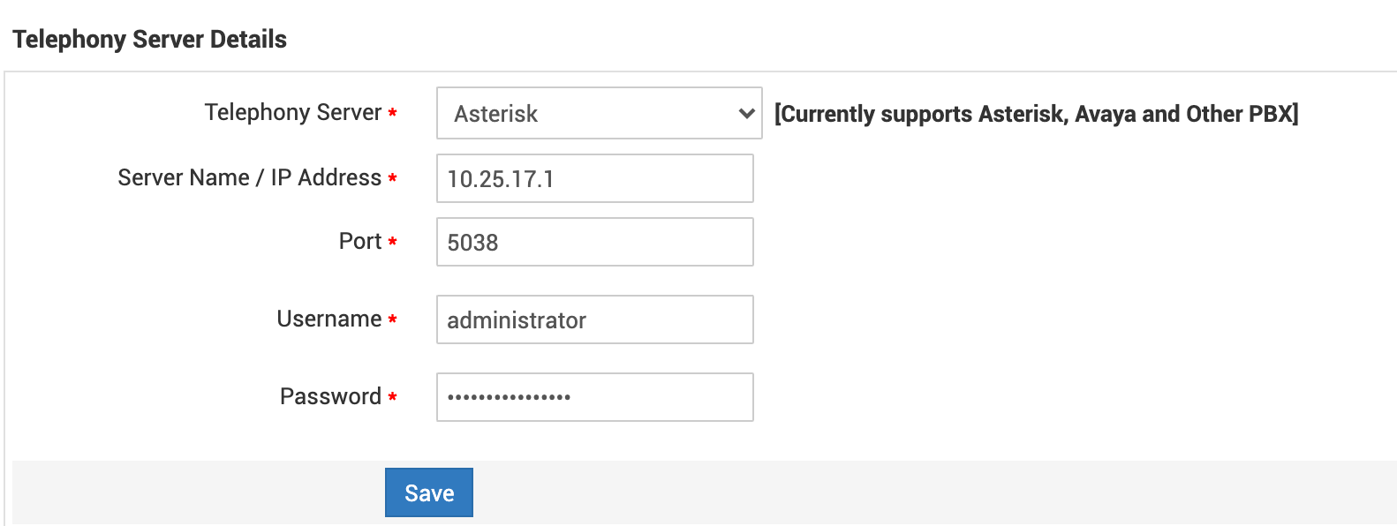Viewport: 1397px width, 526px height.
Task: Click the required asterisk next to Password
Action: pyautogui.click(x=392, y=398)
